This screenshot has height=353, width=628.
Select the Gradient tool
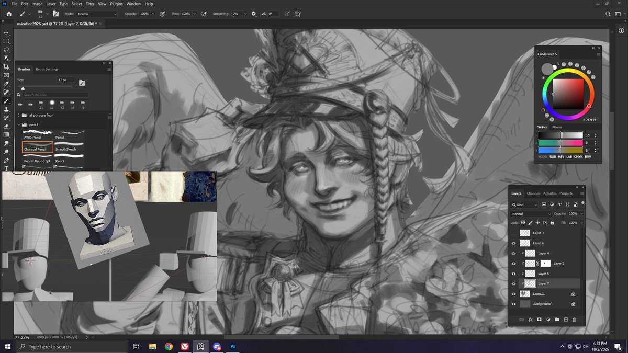[6, 134]
